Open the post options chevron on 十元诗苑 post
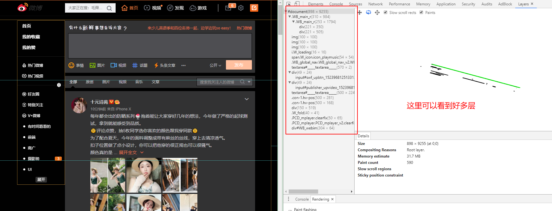Image resolution: width=552 pixels, height=211 pixels. [x=247, y=99]
